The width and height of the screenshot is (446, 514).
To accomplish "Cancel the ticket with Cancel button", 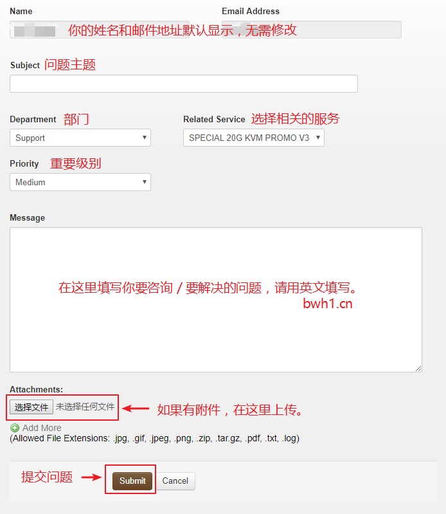I will click(x=175, y=481).
